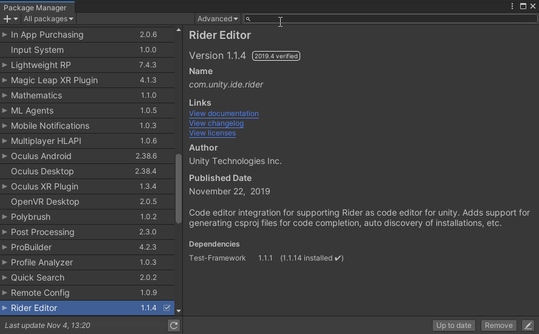Viewport: 539px width, 334px height.
Task: Open the window kebab options menu
Action: [x=512, y=6]
